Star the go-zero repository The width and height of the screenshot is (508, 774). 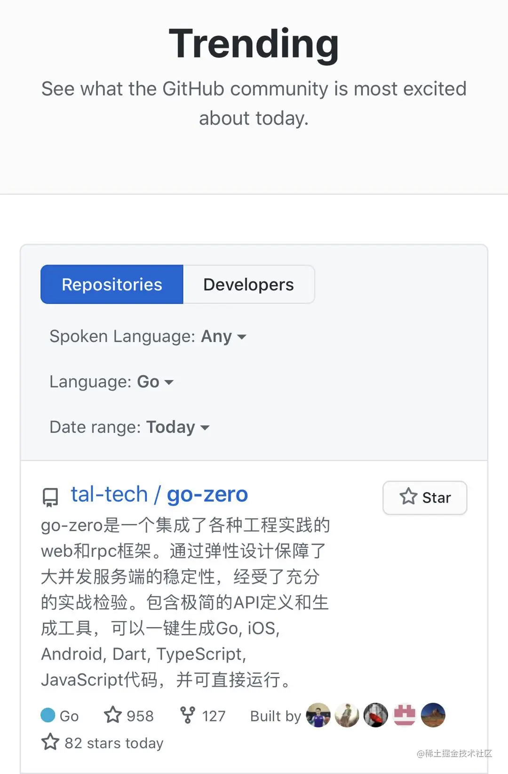425,497
